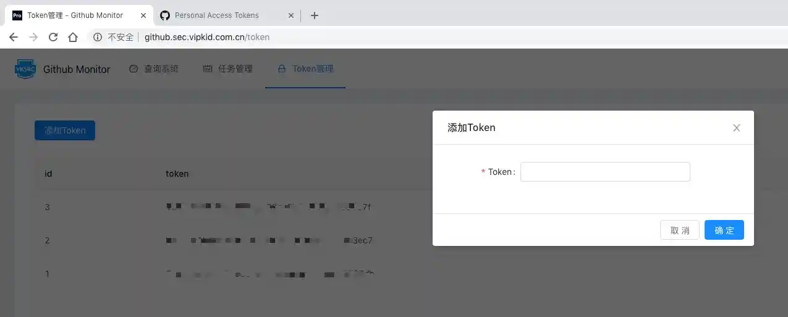Image resolution: width=788 pixels, height=317 pixels.
Task: Click the token value ending in 3ec7
Action: pyautogui.click(x=269, y=240)
